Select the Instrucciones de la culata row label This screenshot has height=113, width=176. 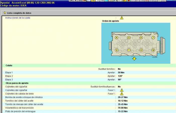coord(18,18)
